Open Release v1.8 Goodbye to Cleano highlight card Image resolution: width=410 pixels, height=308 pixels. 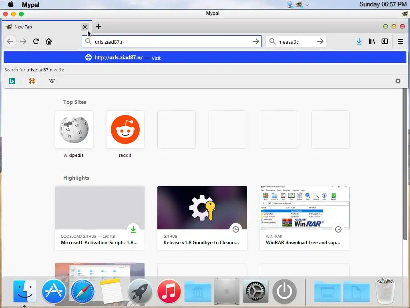coord(202,218)
